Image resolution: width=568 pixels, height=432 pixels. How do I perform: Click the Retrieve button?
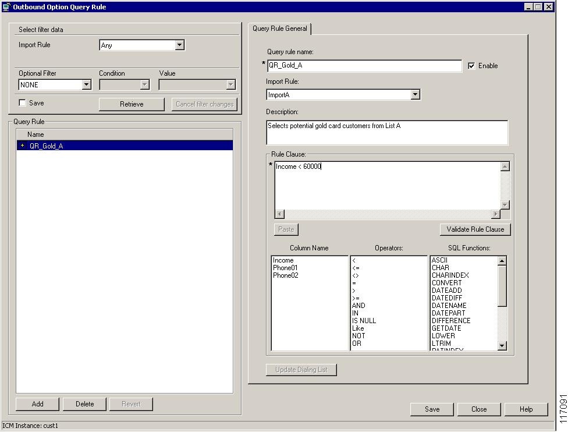(x=132, y=104)
